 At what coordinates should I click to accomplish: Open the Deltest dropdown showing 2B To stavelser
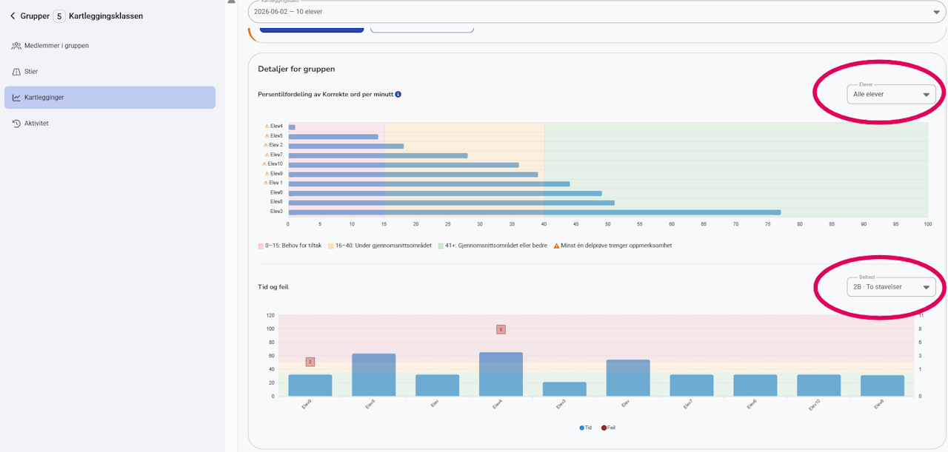coord(891,286)
